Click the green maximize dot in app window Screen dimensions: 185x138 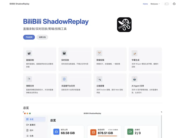30,113
